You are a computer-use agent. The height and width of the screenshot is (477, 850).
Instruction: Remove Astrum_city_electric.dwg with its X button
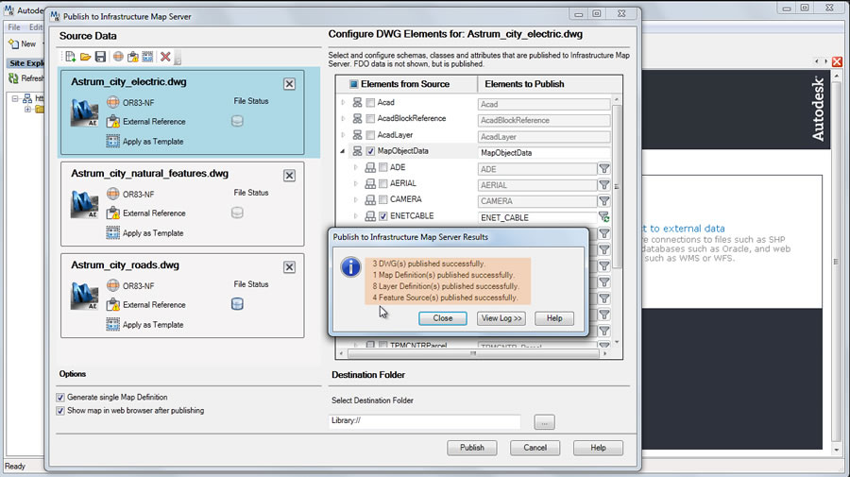point(290,84)
